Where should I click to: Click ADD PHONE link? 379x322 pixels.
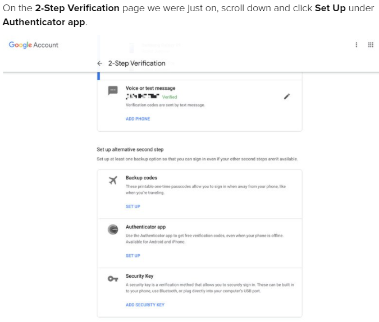[138, 119]
